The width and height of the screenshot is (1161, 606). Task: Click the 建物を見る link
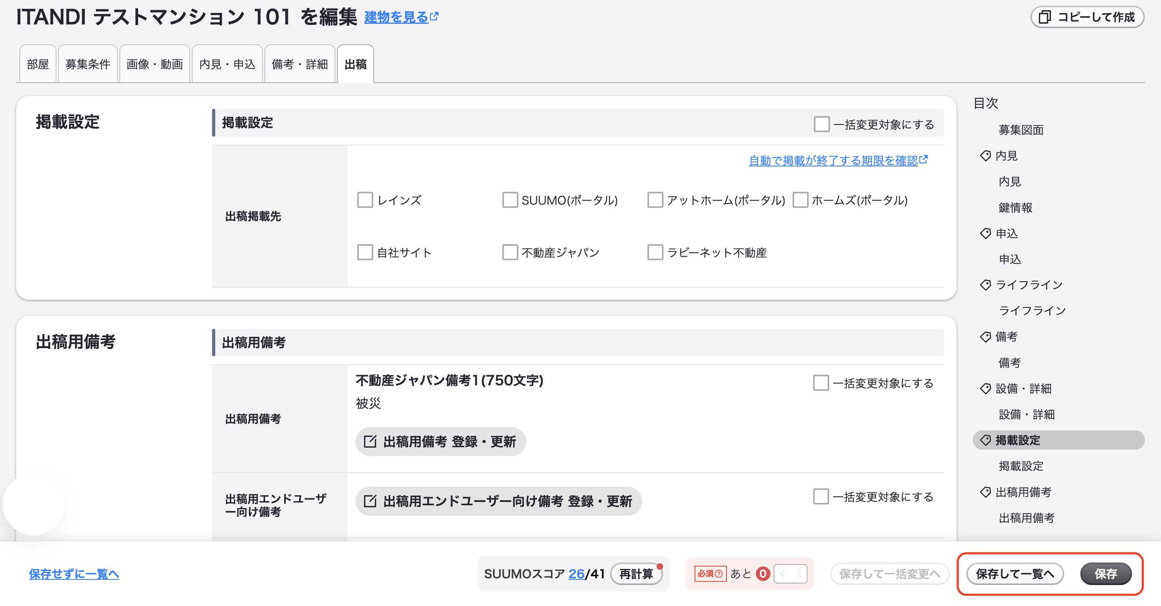click(396, 17)
